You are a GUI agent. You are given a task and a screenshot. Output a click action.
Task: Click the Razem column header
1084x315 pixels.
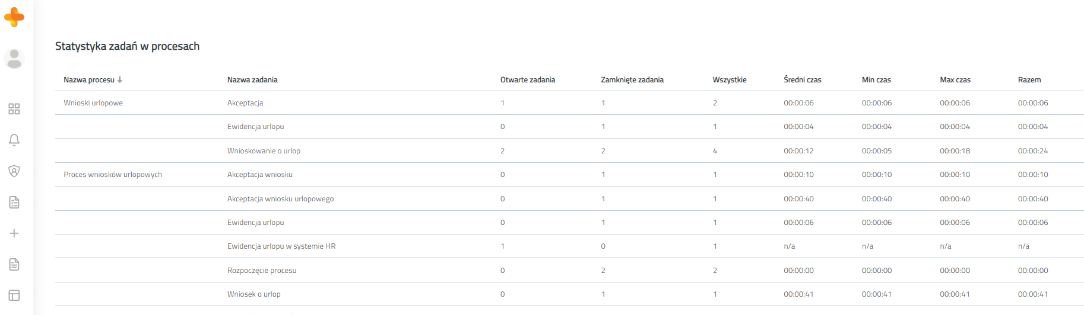point(1029,79)
